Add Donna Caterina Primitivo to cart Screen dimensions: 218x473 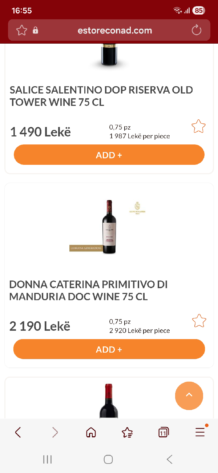109,349
